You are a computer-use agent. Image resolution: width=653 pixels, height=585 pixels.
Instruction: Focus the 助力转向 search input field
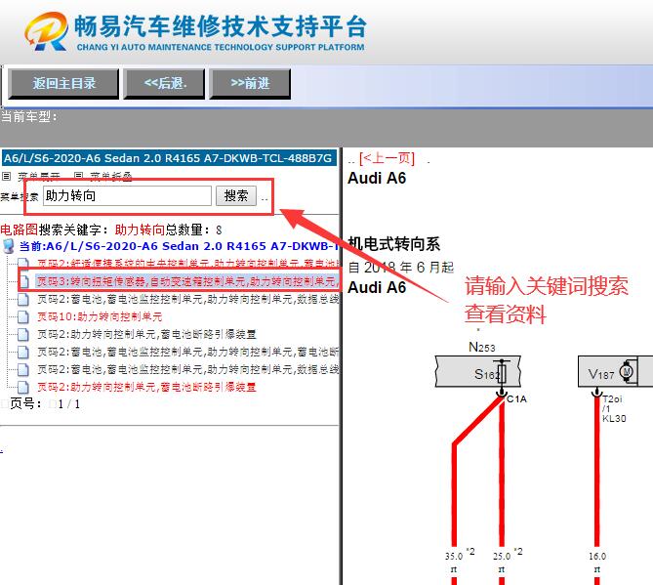coord(127,195)
